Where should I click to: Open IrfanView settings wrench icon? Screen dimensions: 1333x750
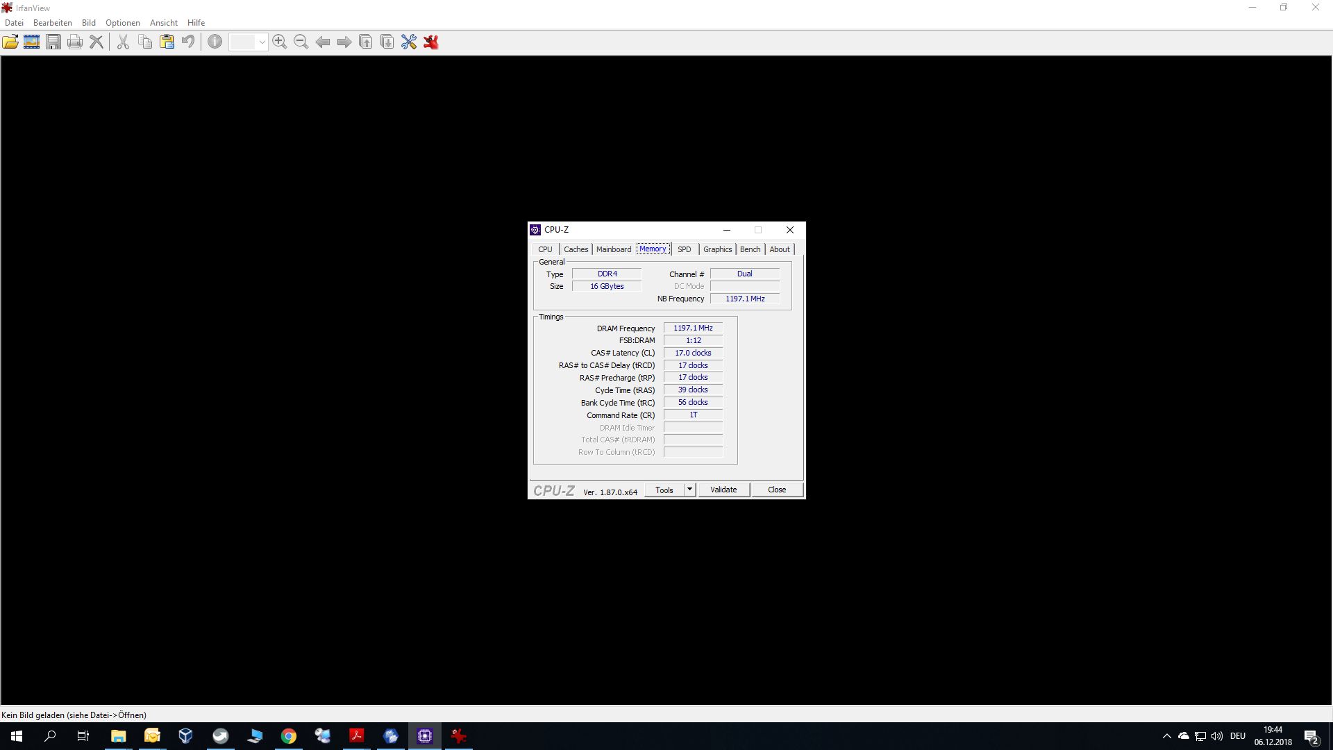409,42
